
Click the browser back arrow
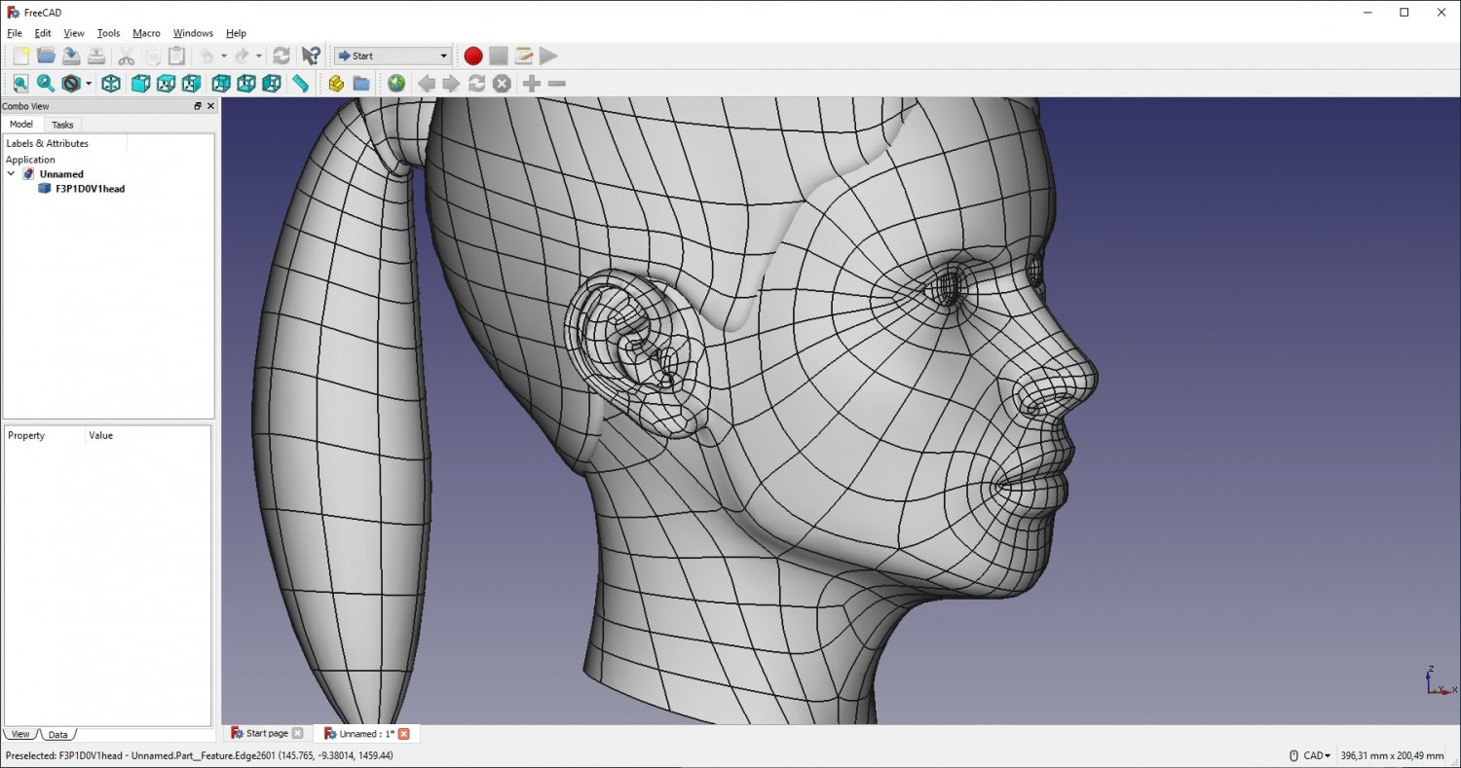point(427,84)
